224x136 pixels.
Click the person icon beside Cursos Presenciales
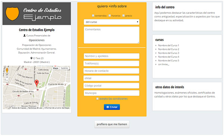tap(24, 35)
